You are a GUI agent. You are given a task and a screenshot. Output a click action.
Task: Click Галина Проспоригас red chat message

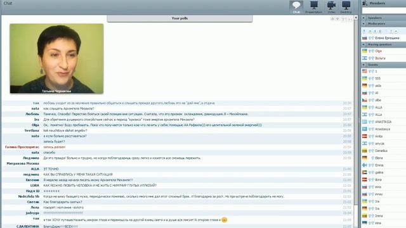[x=55, y=147]
